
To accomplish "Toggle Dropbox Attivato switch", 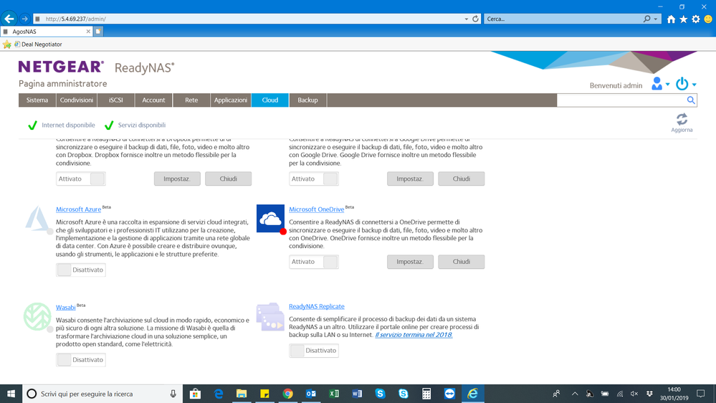I will pyautogui.click(x=81, y=179).
